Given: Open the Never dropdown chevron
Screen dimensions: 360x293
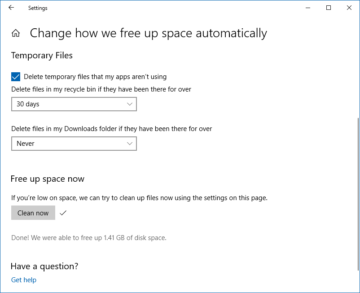Looking at the screenshot, I should tap(130, 143).
